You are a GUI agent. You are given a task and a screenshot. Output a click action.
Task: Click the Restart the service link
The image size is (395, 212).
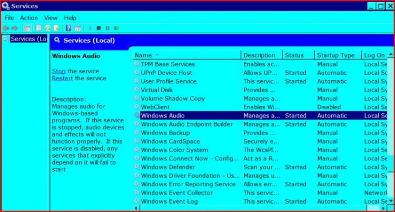[63, 78]
